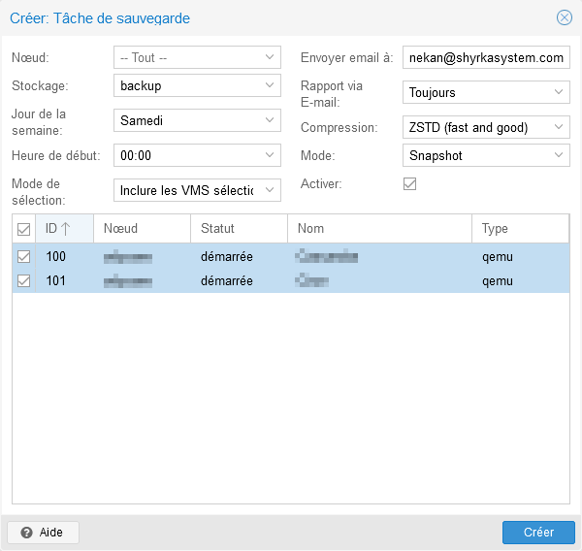Image resolution: width=582 pixels, height=551 pixels.
Task: Open the Mode Snapshot dropdown
Action: 559,155
